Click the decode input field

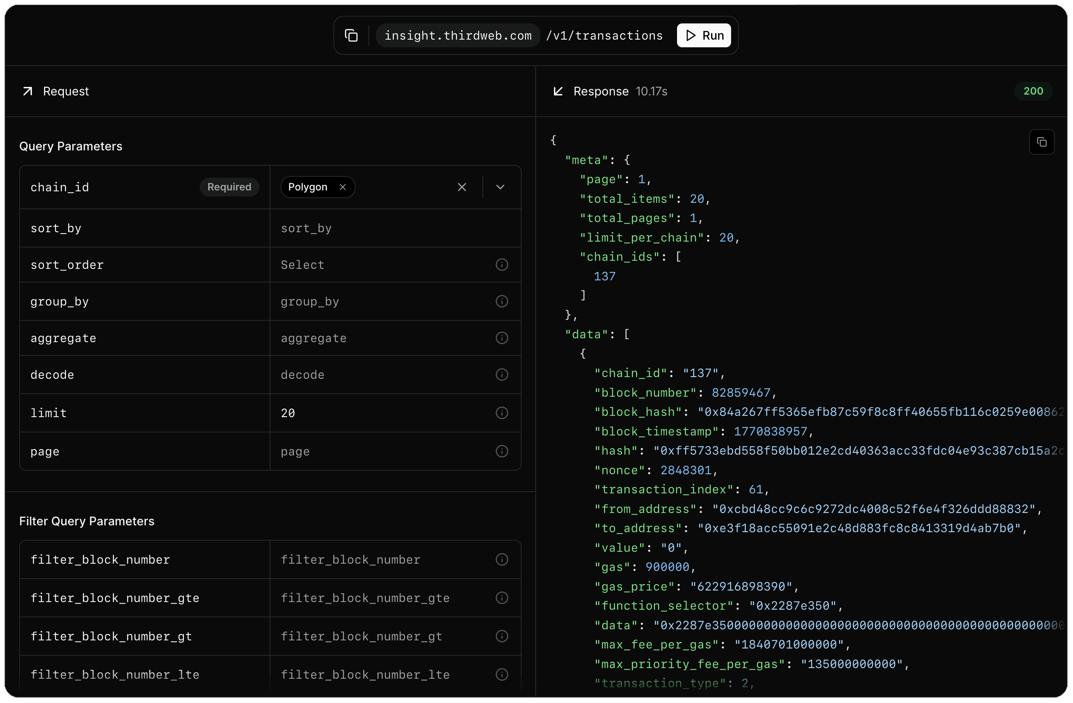tap(383, 375)
